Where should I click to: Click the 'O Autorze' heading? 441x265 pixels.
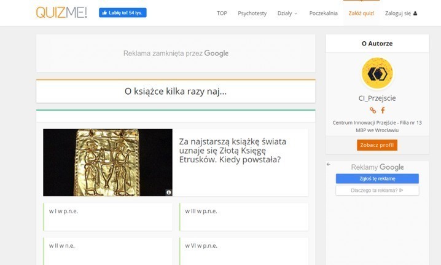(377, 44)
